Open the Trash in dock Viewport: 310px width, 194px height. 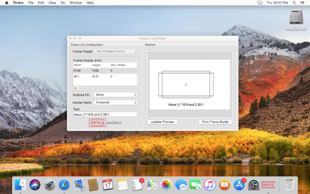tap(290, 185)
